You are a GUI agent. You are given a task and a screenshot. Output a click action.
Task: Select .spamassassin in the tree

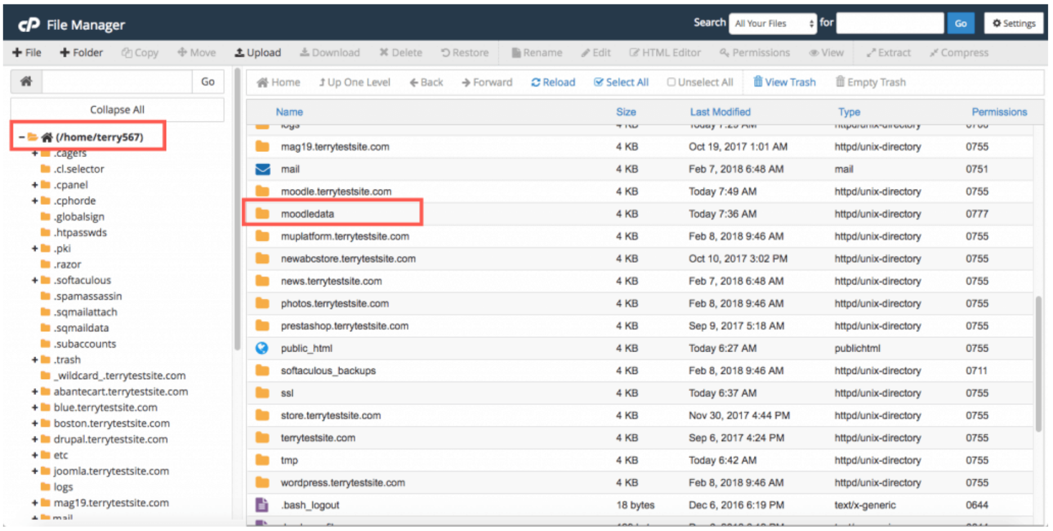(x=88, y=296)
